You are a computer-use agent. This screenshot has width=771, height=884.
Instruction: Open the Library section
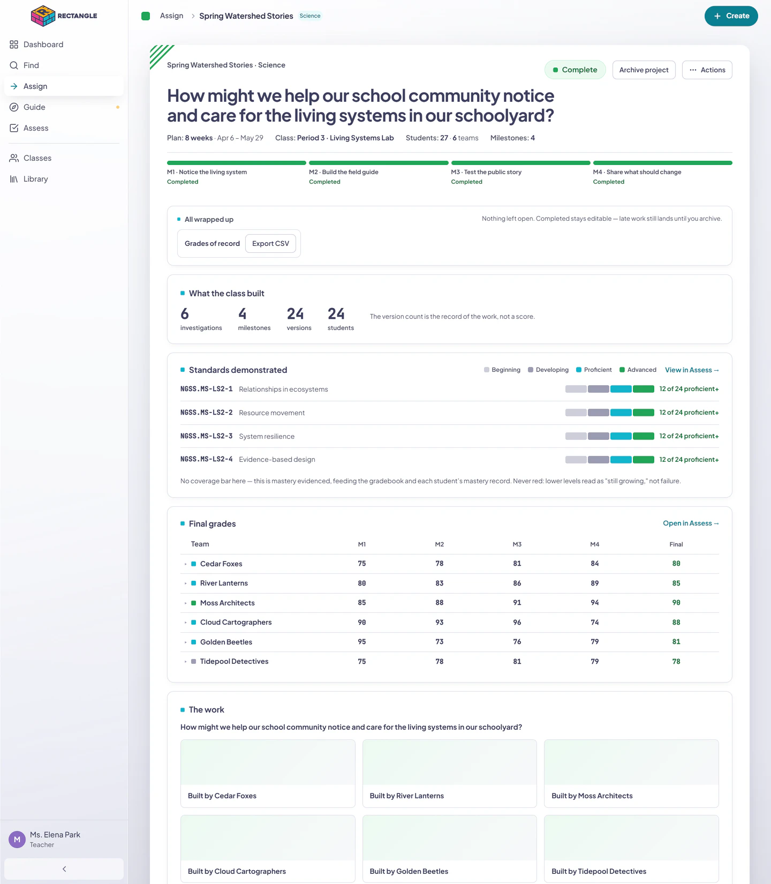tap(64, 179)
